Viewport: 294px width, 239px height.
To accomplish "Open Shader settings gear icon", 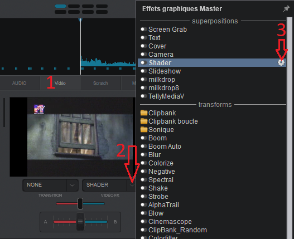I will tap(281, 62).
